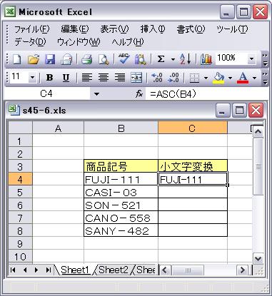Viewport: 272px width, 296px height.
Task: Click the fx insert function icon
Action: [x=139, y=94]
